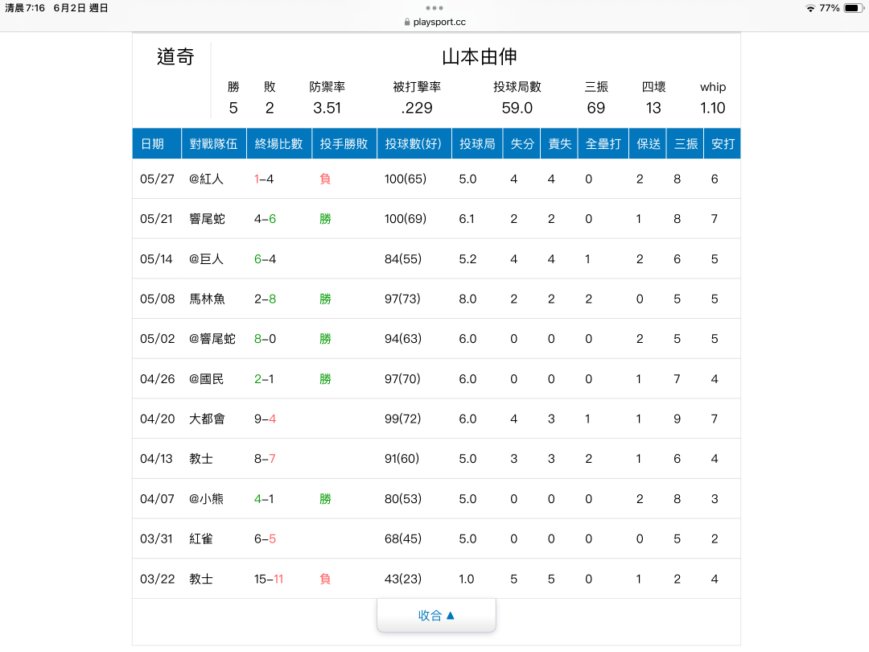The width and height of the screenshot is (869, 652).
Task: Click pitch count 100(69)
Action: click(405, 219)
